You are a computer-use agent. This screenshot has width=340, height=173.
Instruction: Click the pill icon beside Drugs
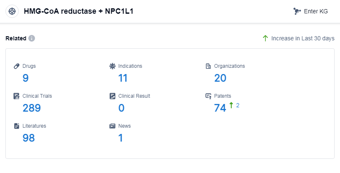pyautogui.click(x=17, y=66)
